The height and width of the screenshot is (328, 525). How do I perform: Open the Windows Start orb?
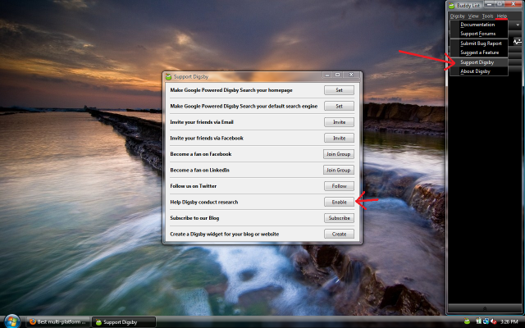tap(12, 321)
